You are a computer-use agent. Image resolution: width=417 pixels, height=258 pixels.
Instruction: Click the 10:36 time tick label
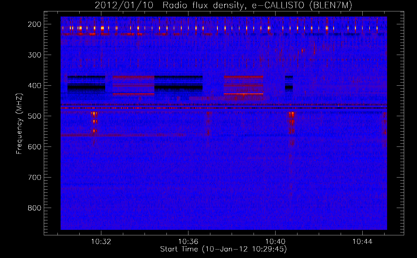[x=188, y=242]
